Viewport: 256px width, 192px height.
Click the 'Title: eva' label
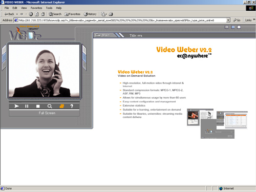pyautogui.click(x=136, y=36)
